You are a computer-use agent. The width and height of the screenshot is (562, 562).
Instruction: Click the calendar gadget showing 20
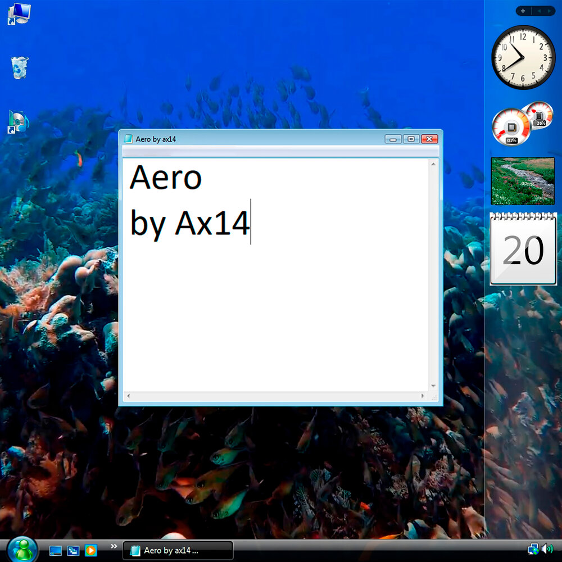tap(523, 249)
